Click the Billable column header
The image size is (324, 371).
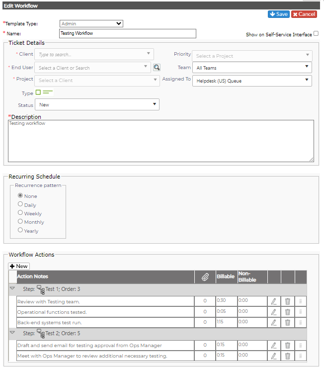(x=226, y=277)
